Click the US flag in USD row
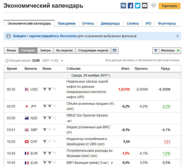Viewport: 184px width, 166px height. tap(27, 89)
